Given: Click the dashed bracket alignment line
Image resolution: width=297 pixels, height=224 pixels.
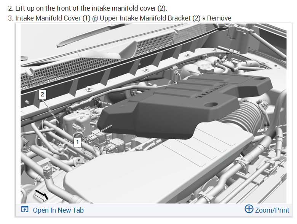Looking at the screenshot, I should point(84,114).
